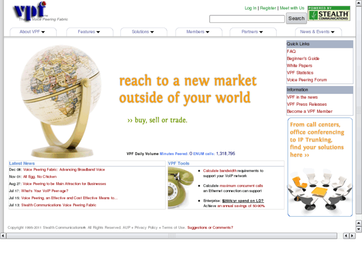Screen dimensions: 362x272
Task: Open news 'Advancing Broadband Voice' from Dec 08
Action: (x=64, y=170)
